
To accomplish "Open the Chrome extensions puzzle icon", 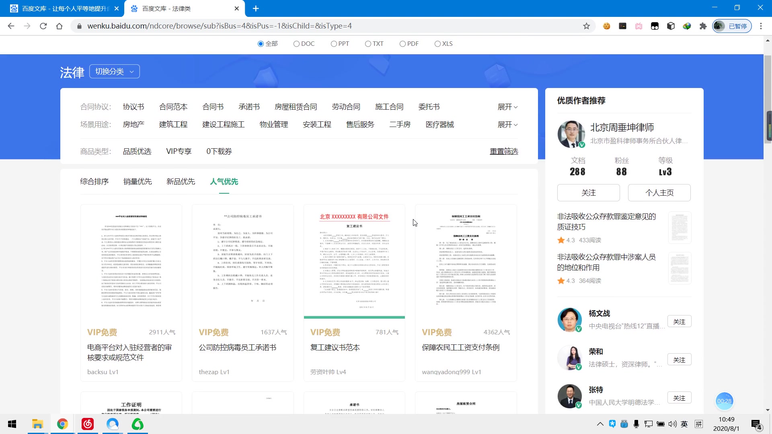I will coord(704,26).
